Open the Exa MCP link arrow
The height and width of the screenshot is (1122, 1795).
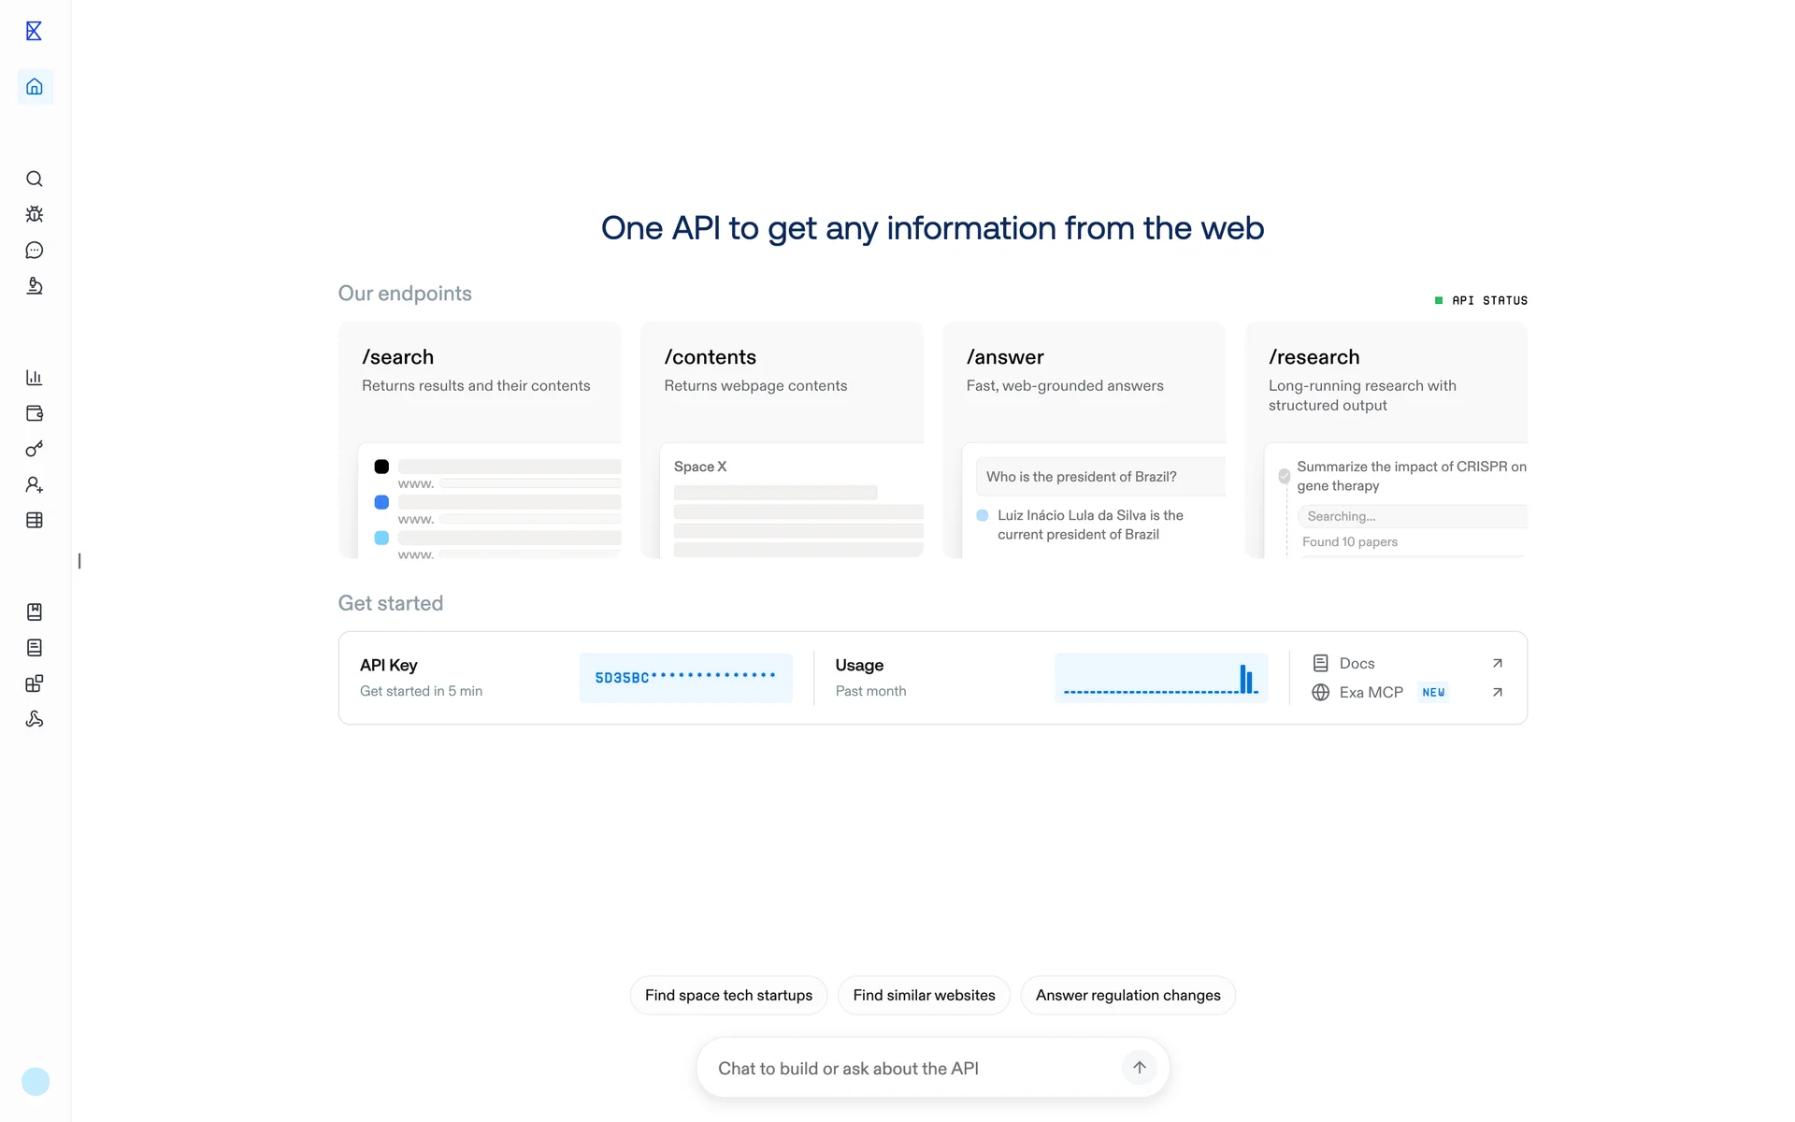click(x=1497, y=692)
